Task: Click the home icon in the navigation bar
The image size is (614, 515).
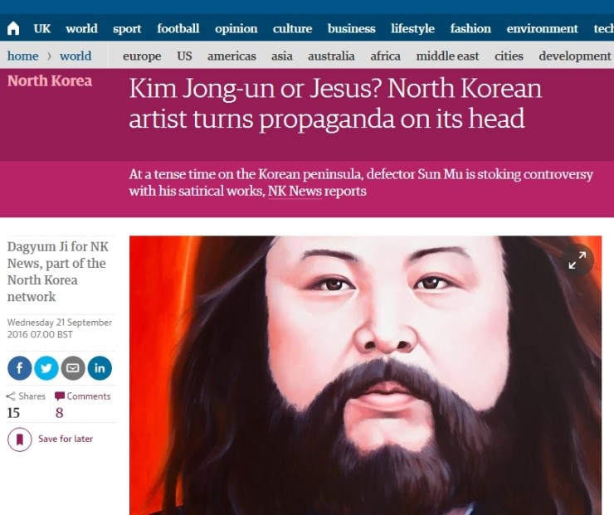Action: pos(13,28)
